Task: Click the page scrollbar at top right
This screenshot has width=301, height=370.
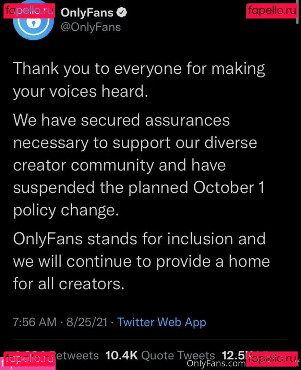Action: tap(298, 12)
